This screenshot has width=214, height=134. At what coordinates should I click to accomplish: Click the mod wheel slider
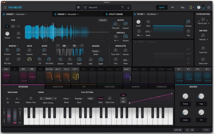click(15, 116)
